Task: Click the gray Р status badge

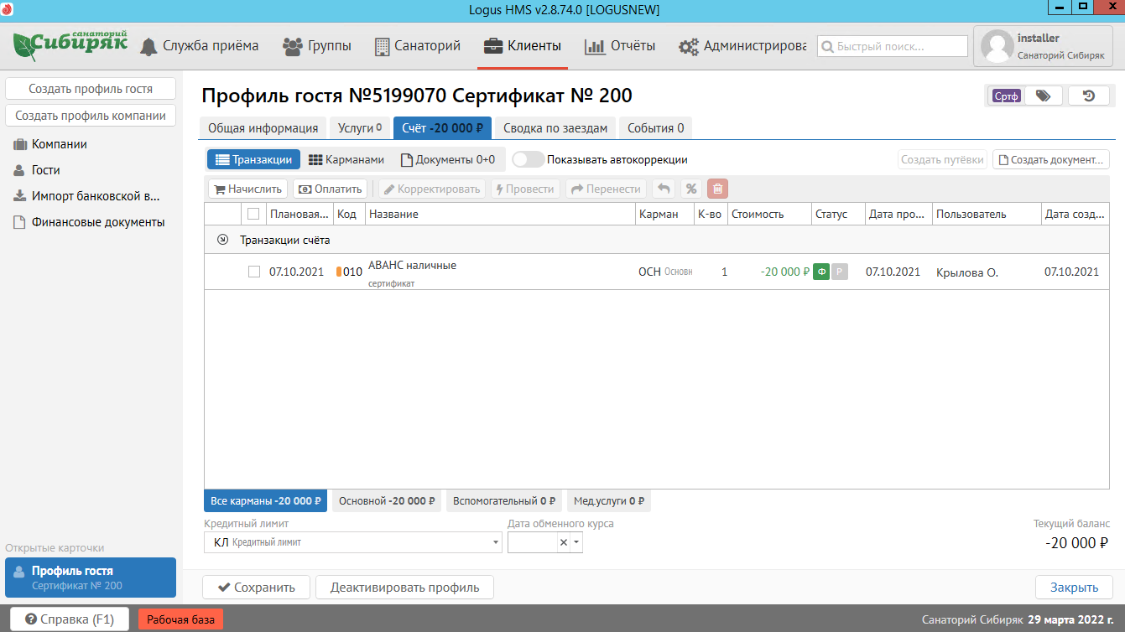Action: (x=840, y=272)
